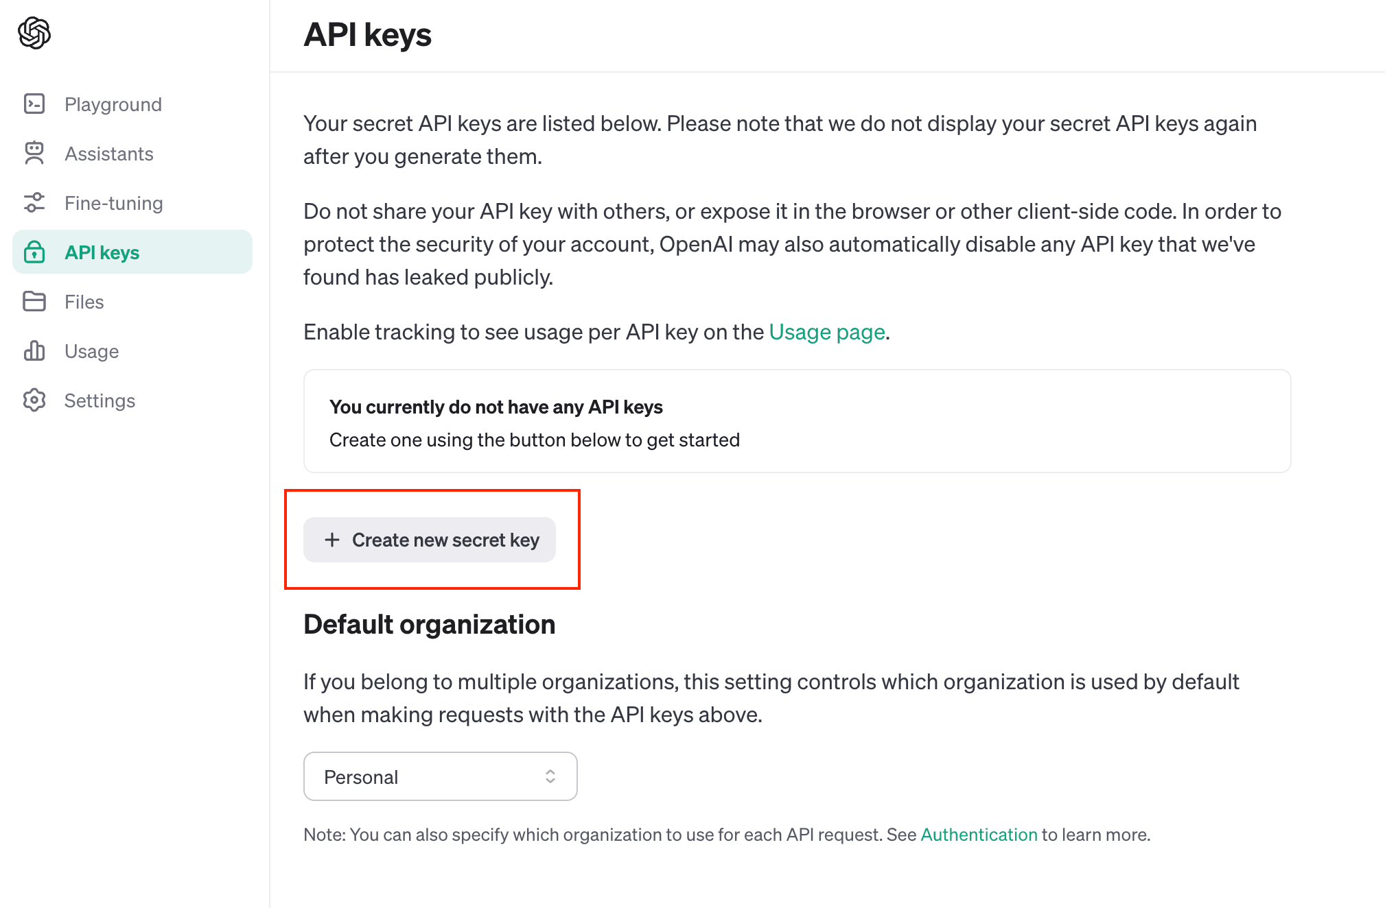
Task: Follow the Usage page link
Action: click(827, 332)
